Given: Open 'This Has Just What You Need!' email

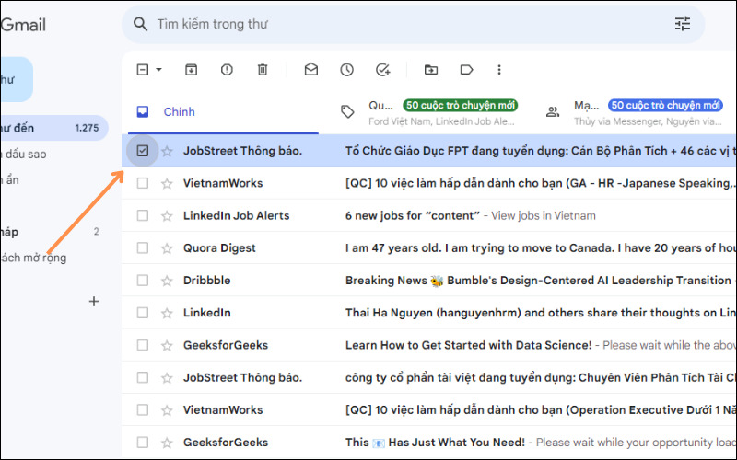Looking at the screenshot, I should [x=435, y=443].
